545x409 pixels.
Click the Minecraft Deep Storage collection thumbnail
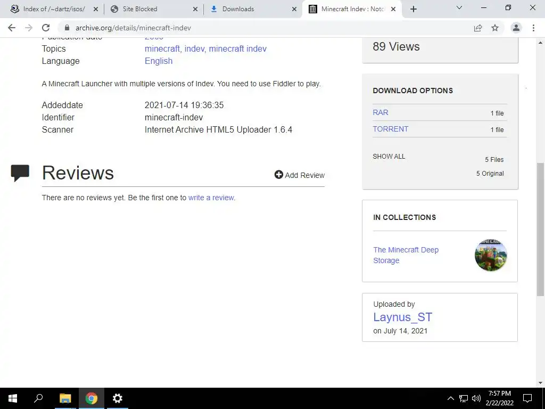coord(490,255)
